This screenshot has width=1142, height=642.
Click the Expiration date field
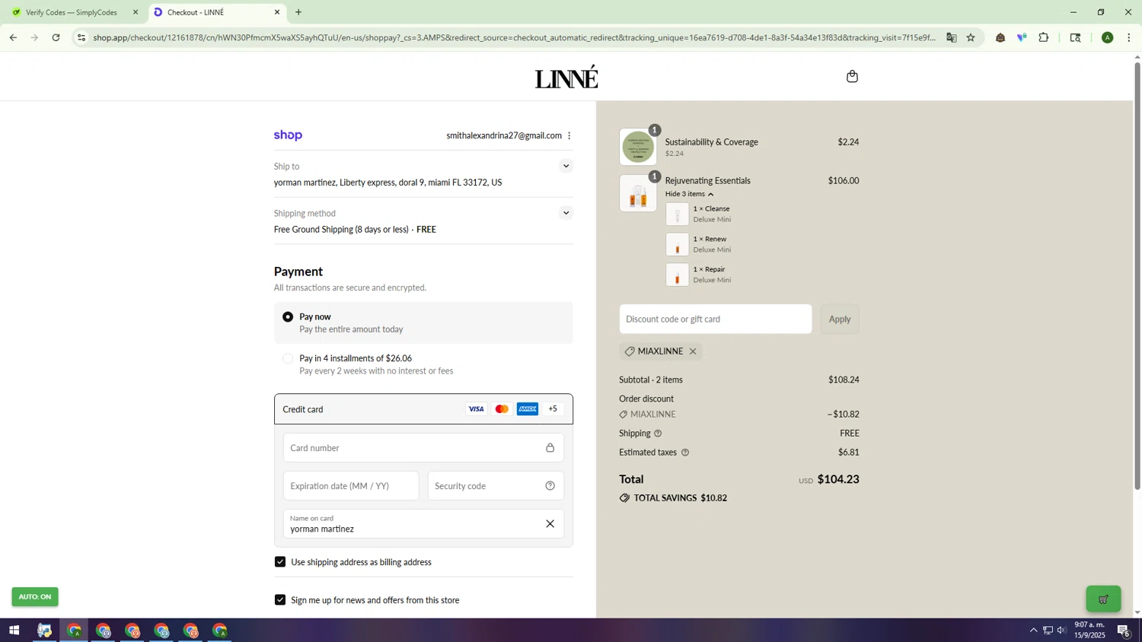click(x=351, y=486)
